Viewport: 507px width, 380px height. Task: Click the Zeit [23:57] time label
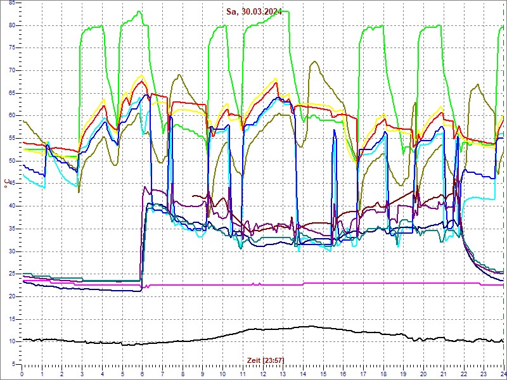click(x=266, y=360)
